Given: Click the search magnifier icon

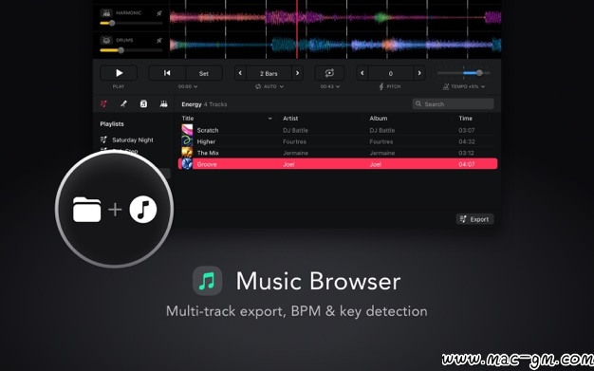Looking at the screenshot, I should tap(418, 103).
